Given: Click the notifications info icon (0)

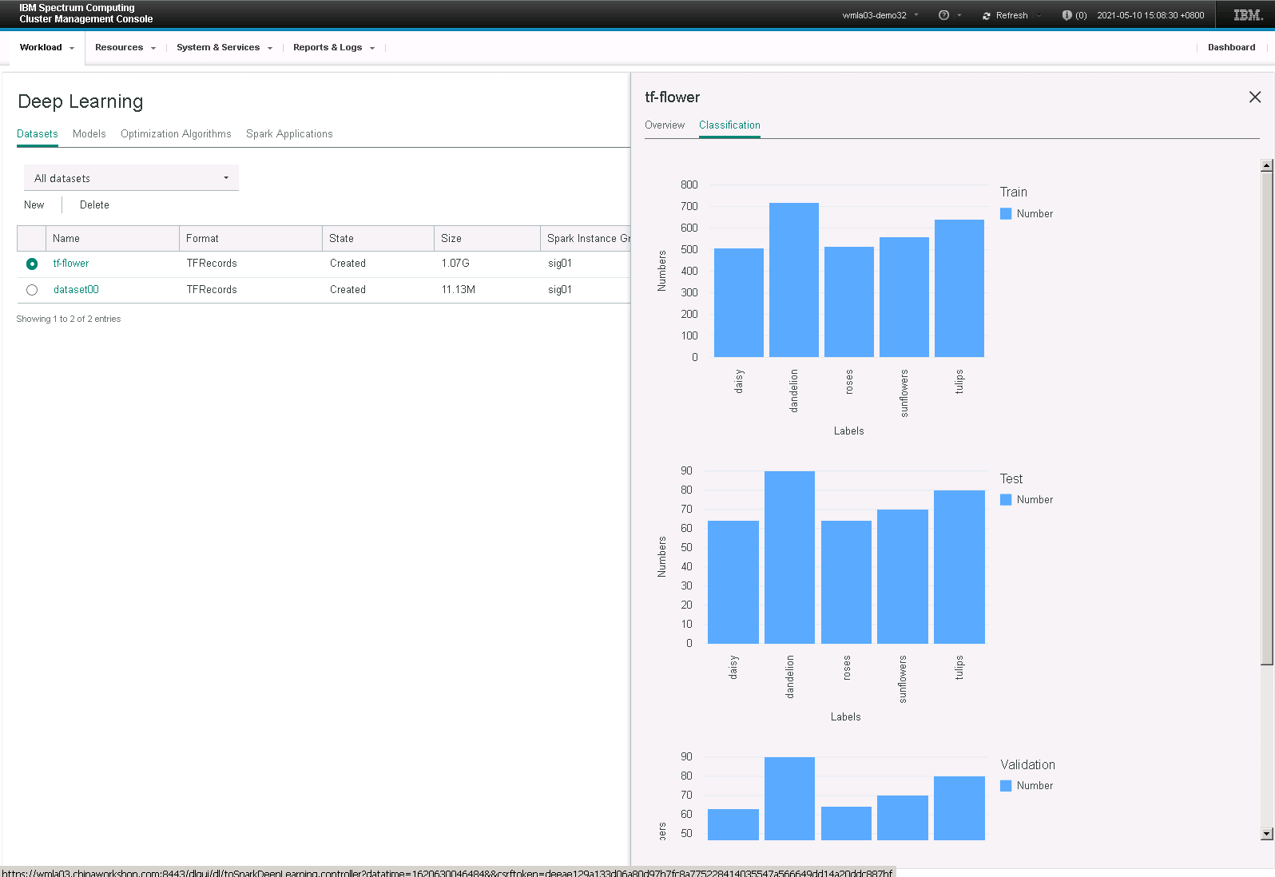Looking at the screenshot, I should (x=1066, y=15).
